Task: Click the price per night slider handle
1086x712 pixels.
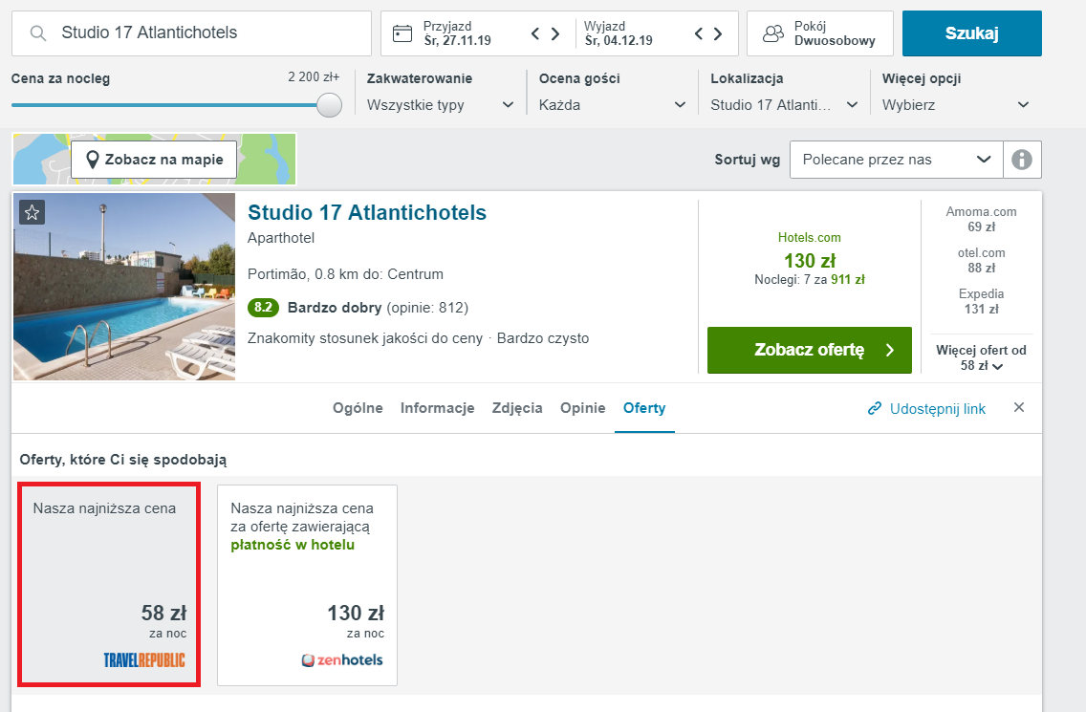Action: [330, 105]
